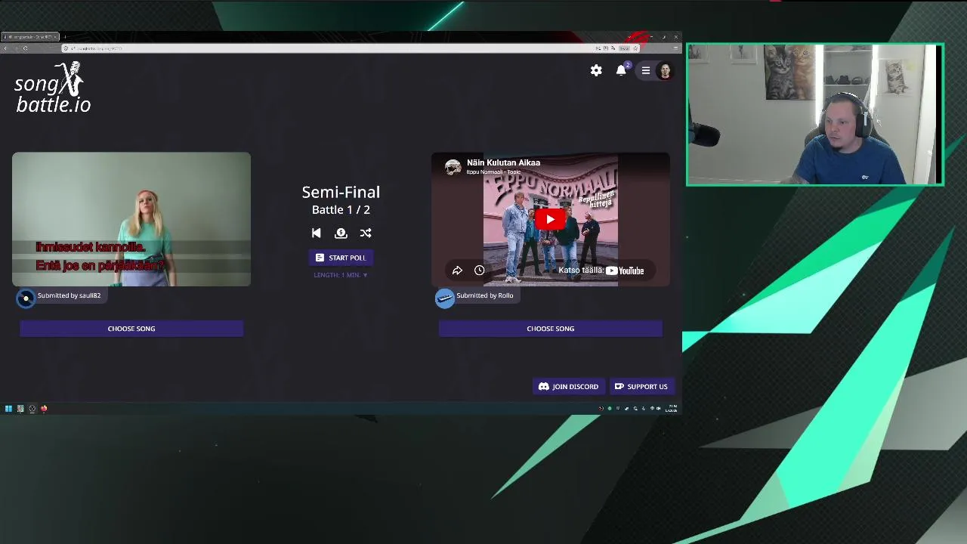Choose the song submitted by sauli82

[x=131, y=329]
